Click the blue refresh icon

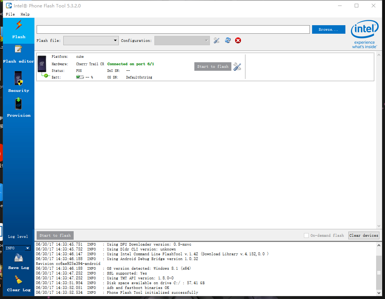coord(228,40)
